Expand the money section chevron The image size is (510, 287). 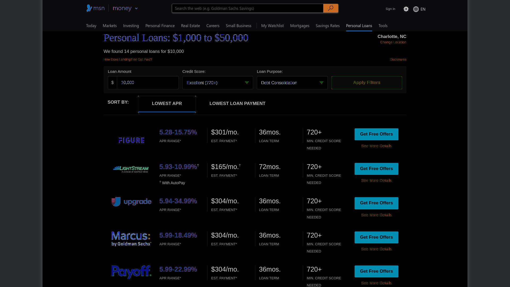[x=136, y=9]
